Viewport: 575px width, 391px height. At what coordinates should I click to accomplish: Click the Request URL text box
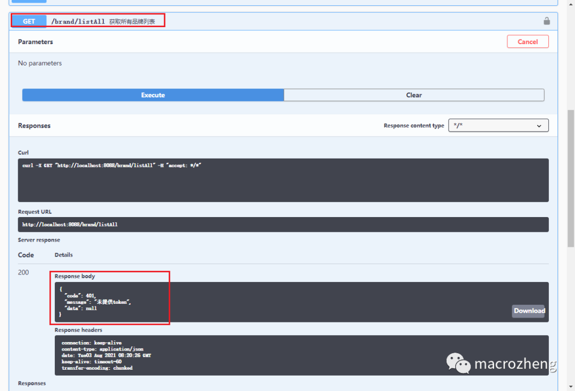tap(283, 224)
